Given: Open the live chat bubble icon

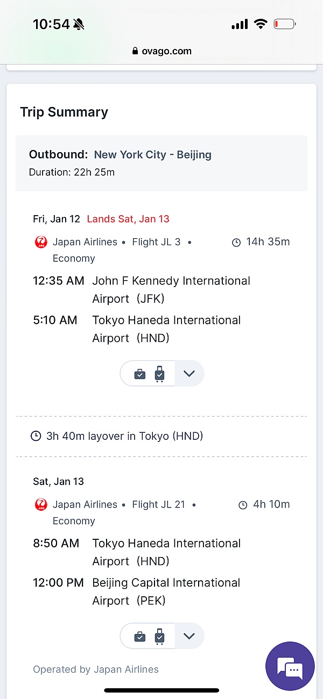Looking at the screenshot, I should [x=290, y=666].
